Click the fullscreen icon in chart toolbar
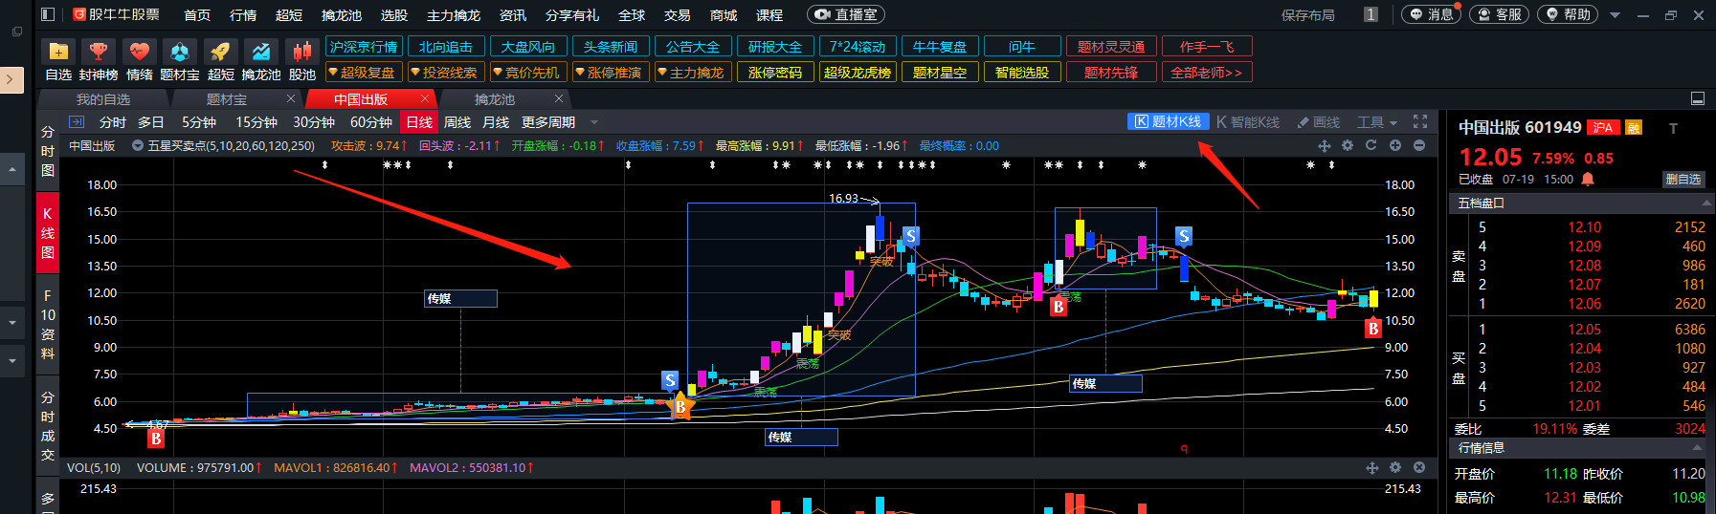1716x514 pixels. tap(1420, 121)
